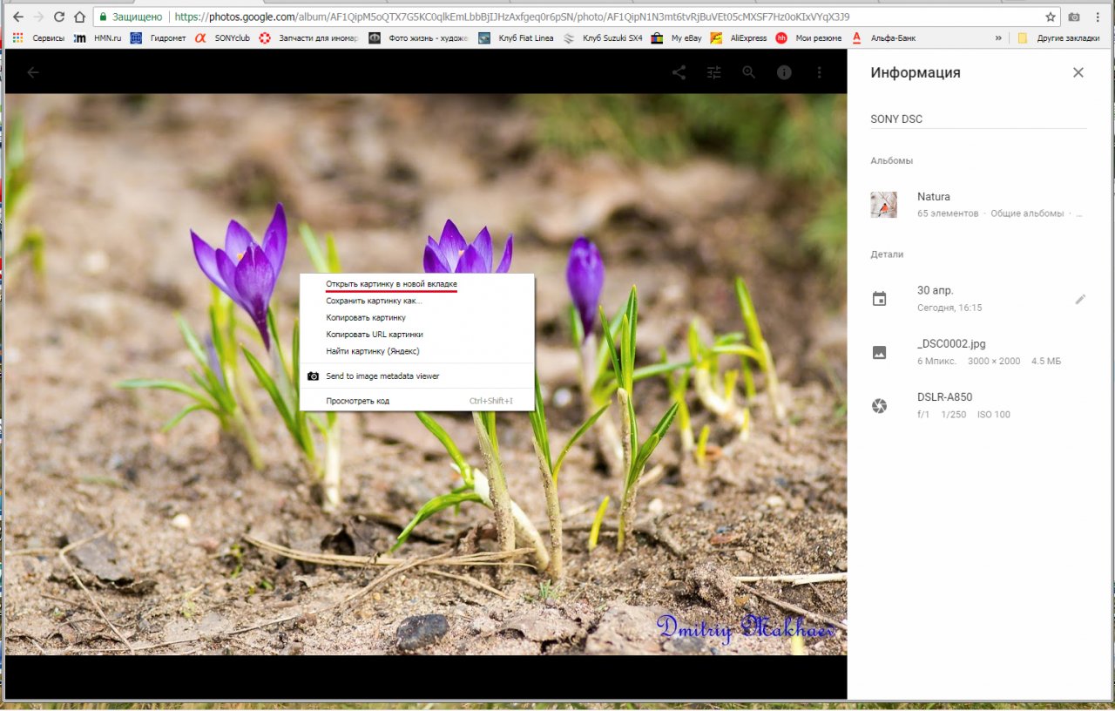Click the browser back arrow
Viewport: 1115px width, 711px height.
click(x=17, y=17)
